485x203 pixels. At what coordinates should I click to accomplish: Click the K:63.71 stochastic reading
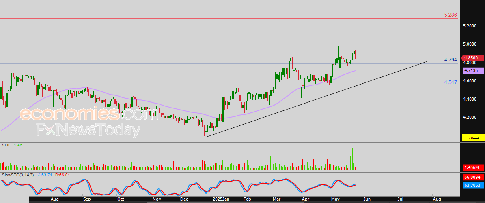45,175
